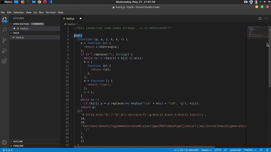Open the Extensions view
Viewport: 271px width, 152px height.
(x=4, y=61)
